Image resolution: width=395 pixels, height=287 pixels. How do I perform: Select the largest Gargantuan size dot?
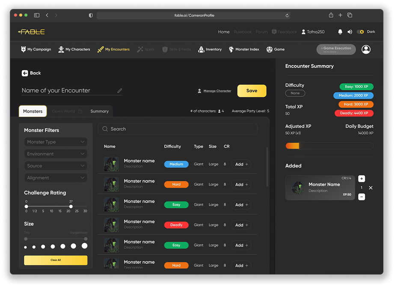[85, 246]
